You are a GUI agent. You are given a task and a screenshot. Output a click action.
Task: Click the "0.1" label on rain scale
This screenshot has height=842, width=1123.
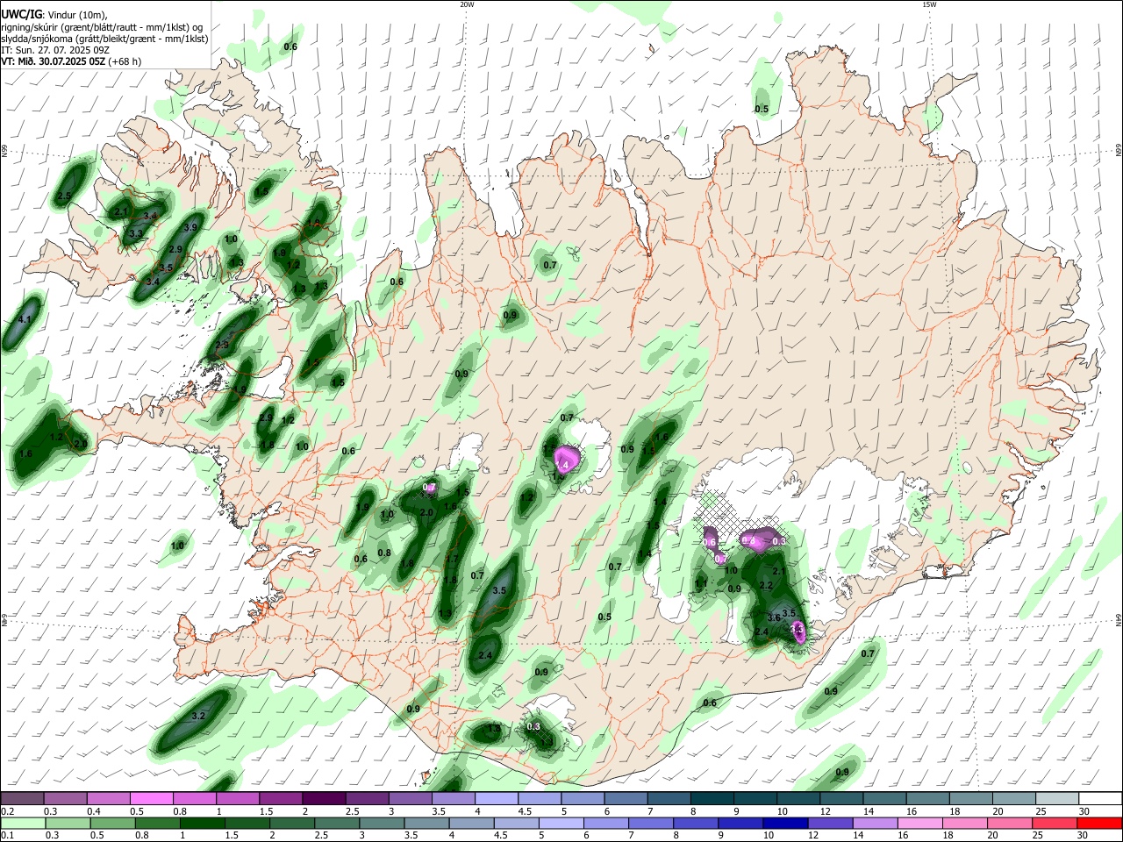[x=7, y=836]
